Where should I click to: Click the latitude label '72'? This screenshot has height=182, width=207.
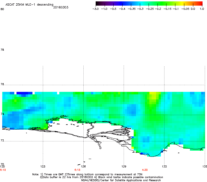(x=2, y=140)
